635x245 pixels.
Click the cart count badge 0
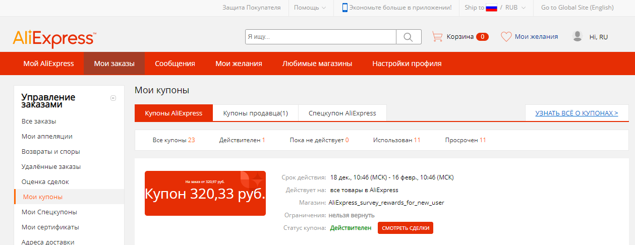482,37
